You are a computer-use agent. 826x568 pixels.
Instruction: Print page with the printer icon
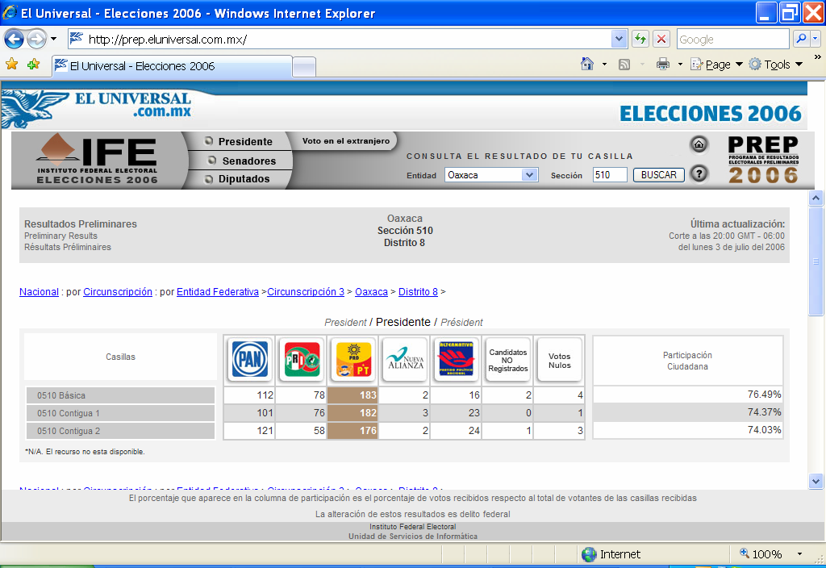tap(663, 65)
